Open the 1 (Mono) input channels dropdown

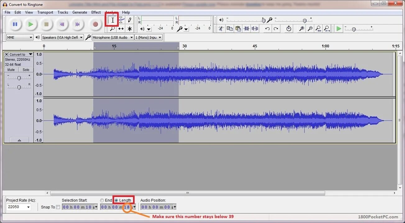[x=149, y=37]
